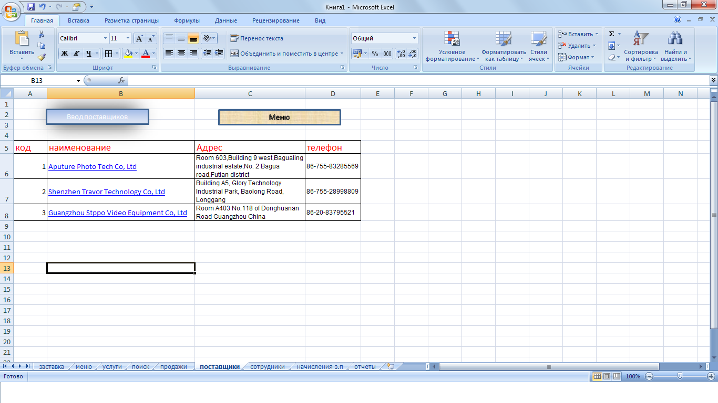718x403 pixels.
Task: Click the yellow fill color button
Action: coord(127,54)
